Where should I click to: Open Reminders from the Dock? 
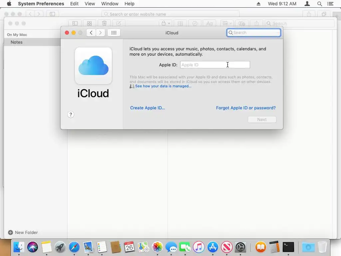(102, 247)
